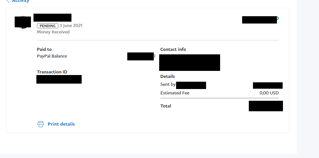Select the 0,00 USD fee amount
Image resolution: width=319 pixels, height=158 pixels.
click(269, 93)
